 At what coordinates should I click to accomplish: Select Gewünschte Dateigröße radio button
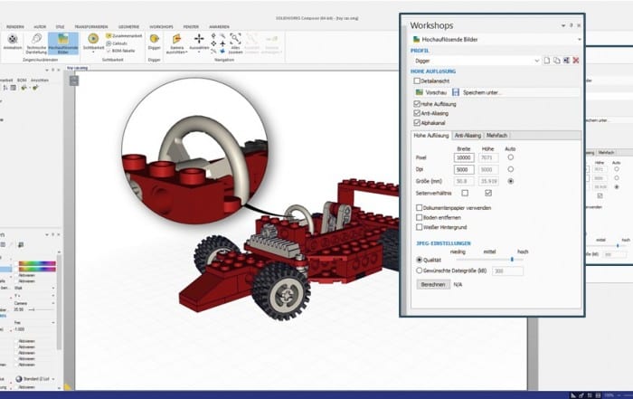coord(419,271)
